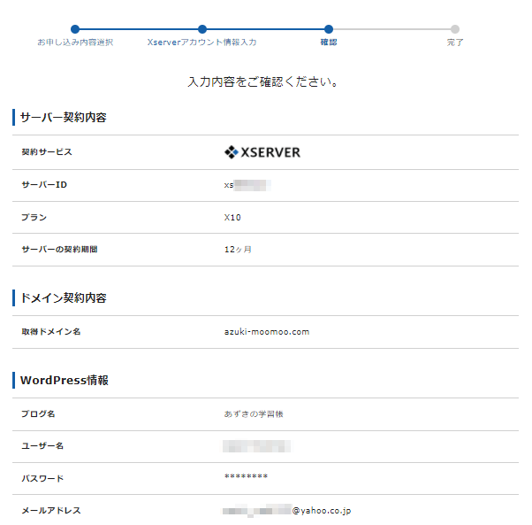Viewport: 532px width, 525px height.
Task: Click the @yahoo.co.jp email value
Action: (286, 510)
